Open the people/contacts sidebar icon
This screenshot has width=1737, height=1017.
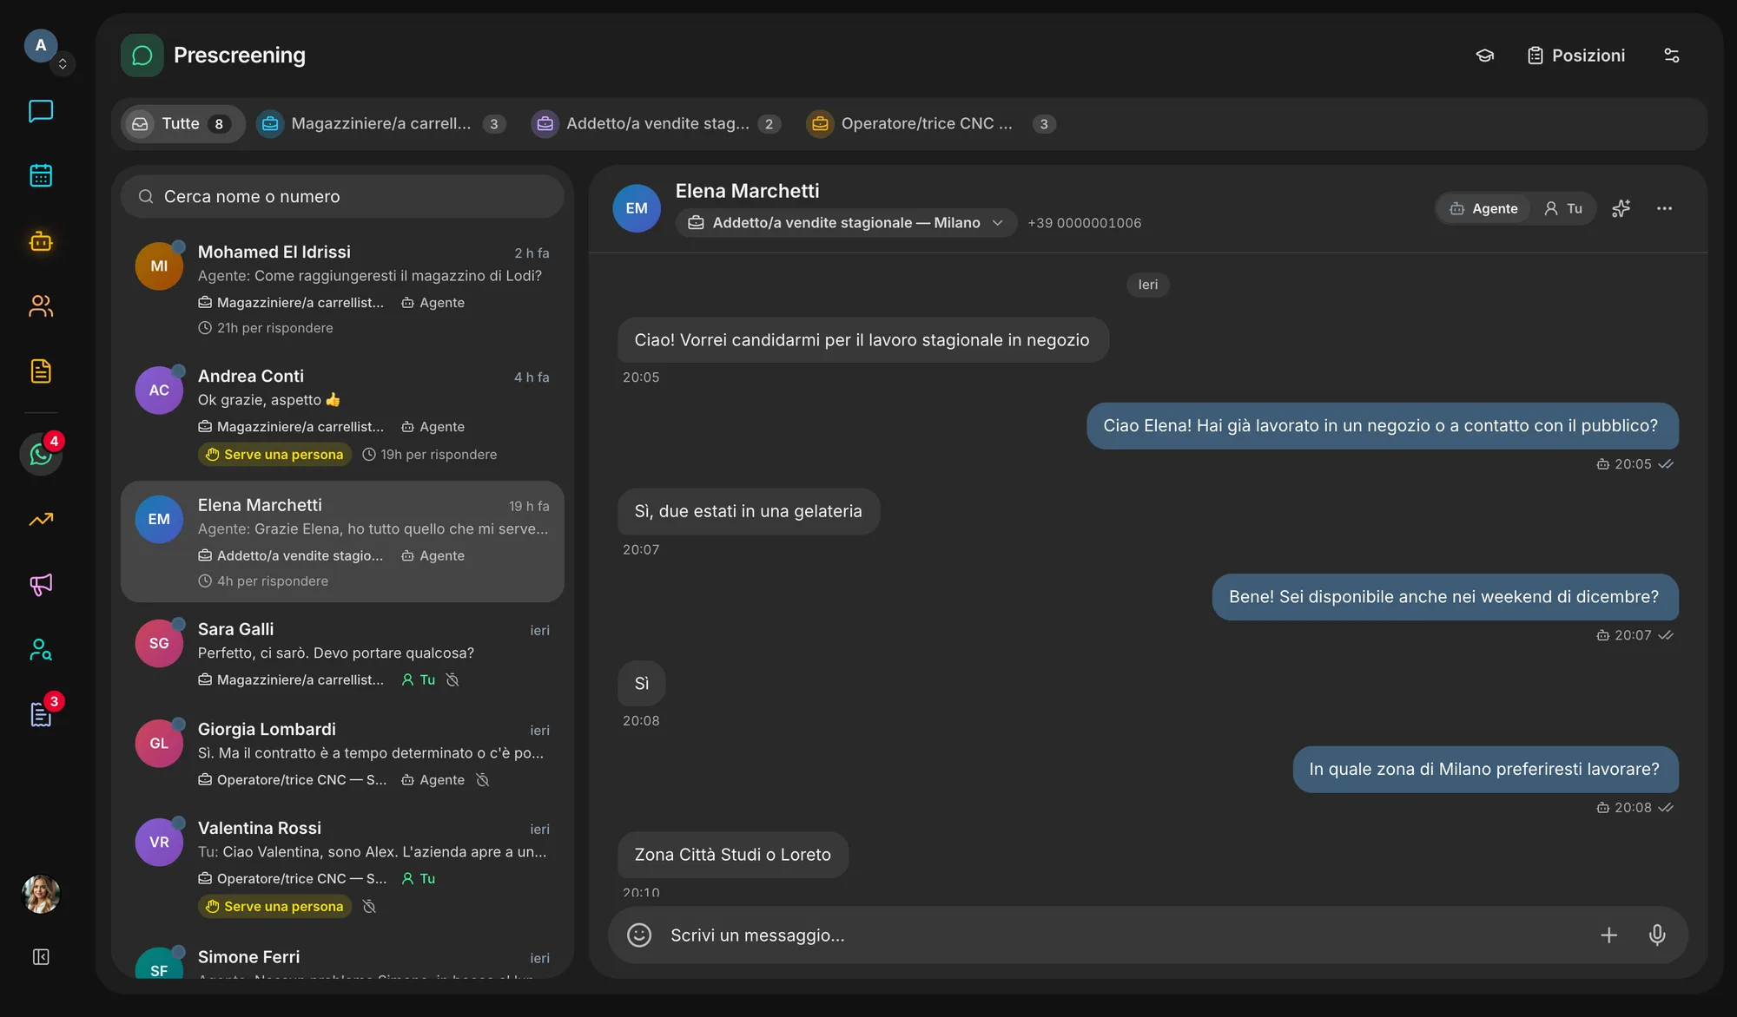41,306
